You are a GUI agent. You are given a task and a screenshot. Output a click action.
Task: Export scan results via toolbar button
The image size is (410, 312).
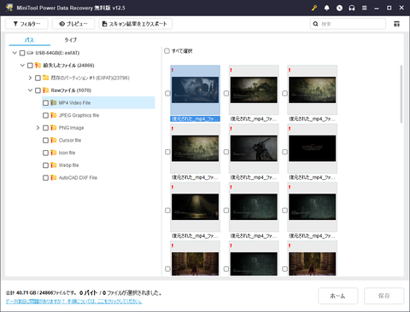(x=136, y=24)
